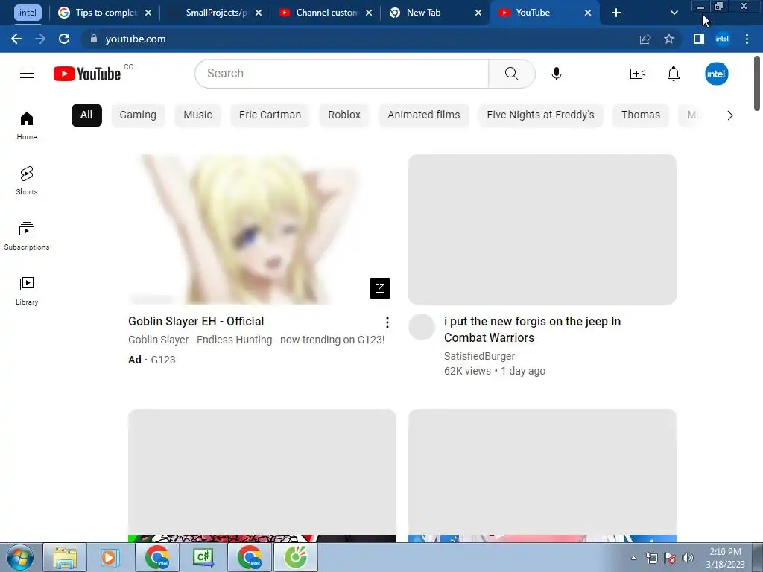Show hidden system tray icons
This screenshot has width=763, height=572.
tap(633, 558)
